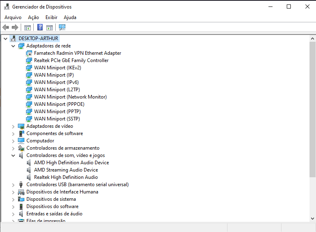The height and width of the screenshot is (232, 316).
Task: Select WAN Miniport (PPTP)
Action: click(x=57, y=112)
